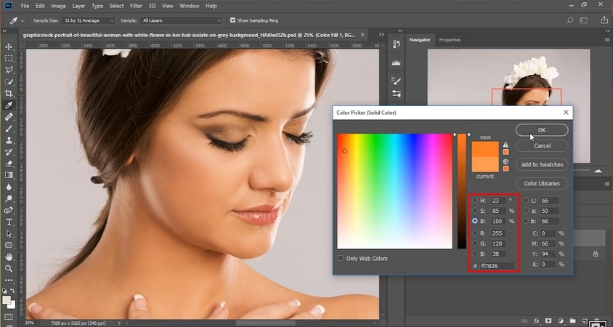Screen dimensions: 613x327
Task: Click the hex color input field
Action: [497, 266]
